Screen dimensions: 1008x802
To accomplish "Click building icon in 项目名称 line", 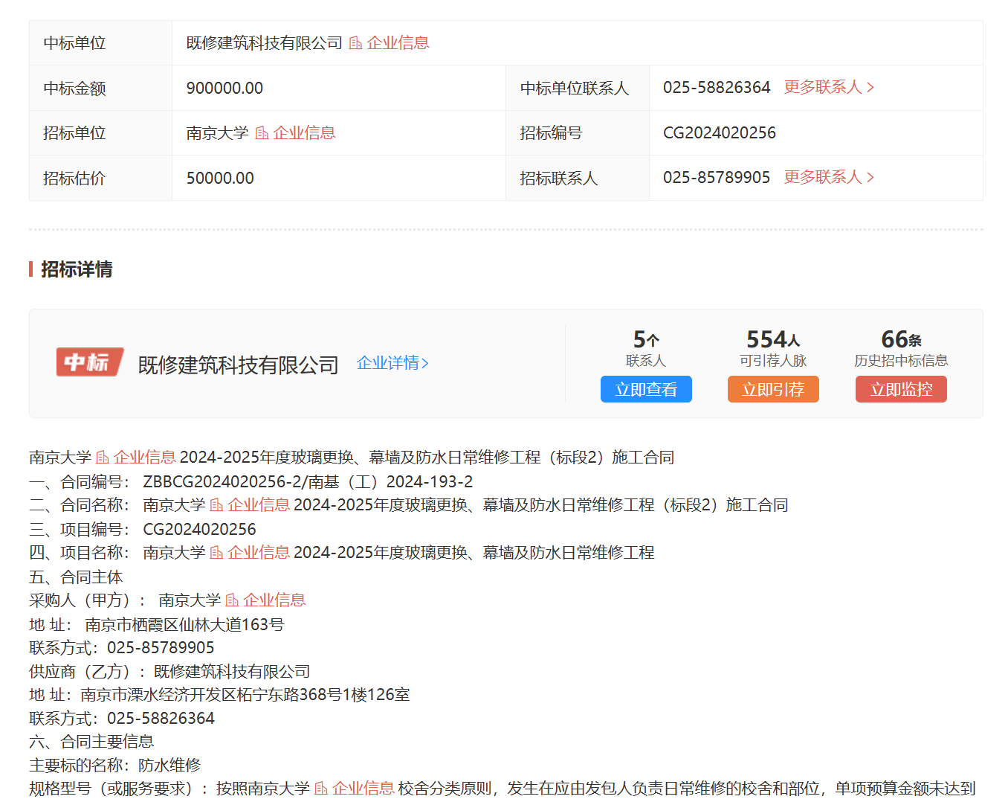I will [216, 553].
